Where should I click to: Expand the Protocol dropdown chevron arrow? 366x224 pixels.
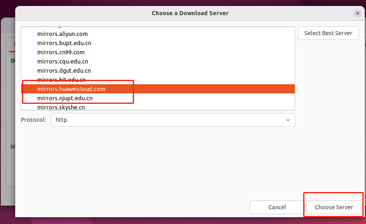coord(288,120)
